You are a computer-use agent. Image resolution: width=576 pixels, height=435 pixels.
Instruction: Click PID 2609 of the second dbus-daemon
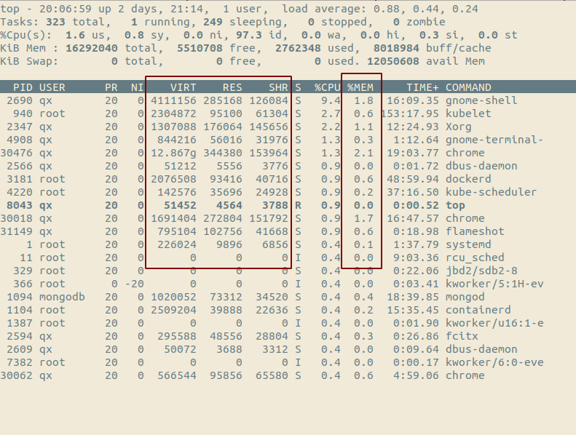click(20, 349)
